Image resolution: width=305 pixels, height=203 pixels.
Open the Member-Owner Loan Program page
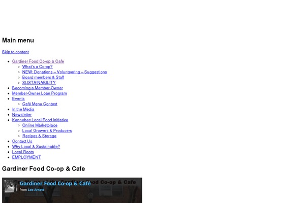(x=40, y=93)
